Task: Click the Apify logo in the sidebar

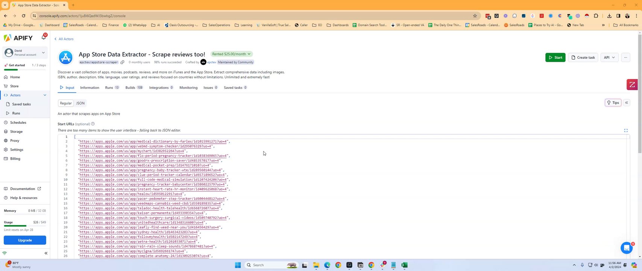Action: point(18,38)
